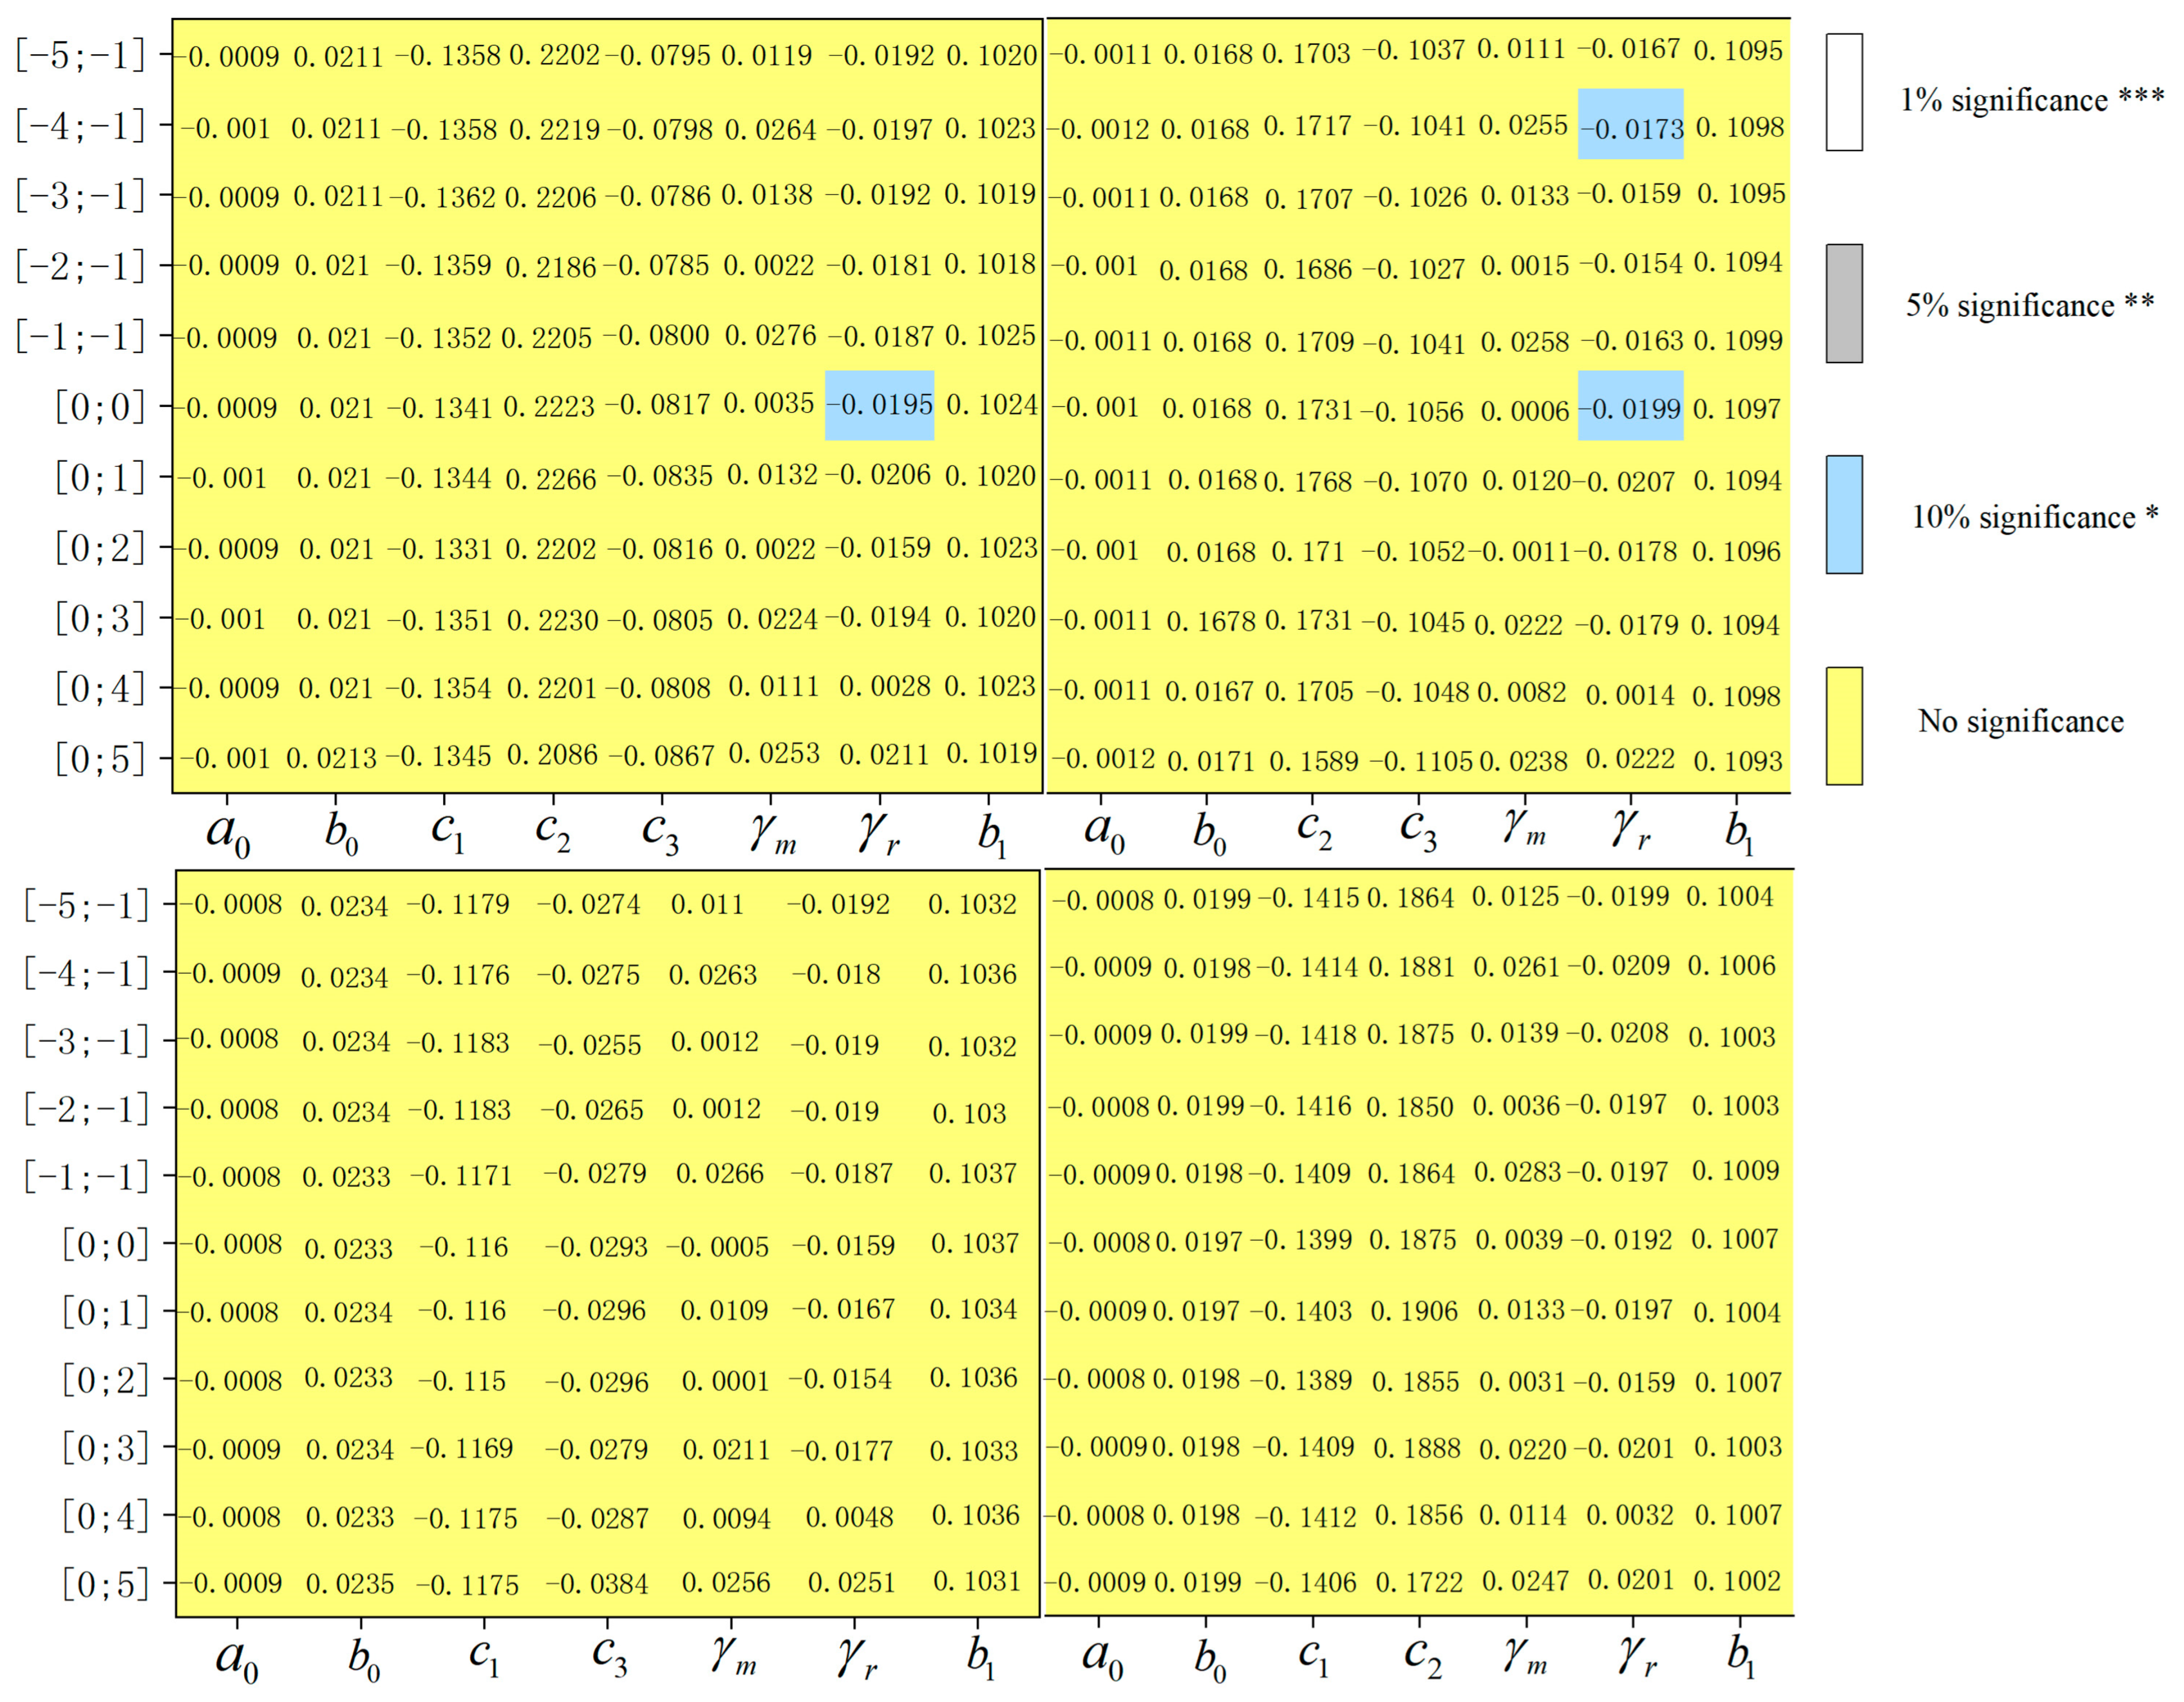Select the 'No significance' legend text

(2020, 721)
